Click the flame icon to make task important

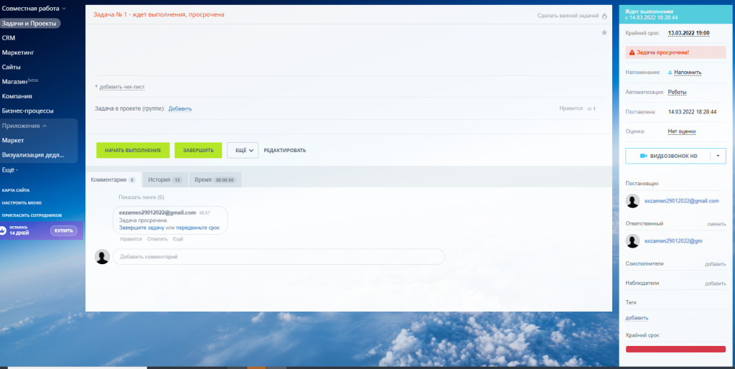click(x=604, y=16)
